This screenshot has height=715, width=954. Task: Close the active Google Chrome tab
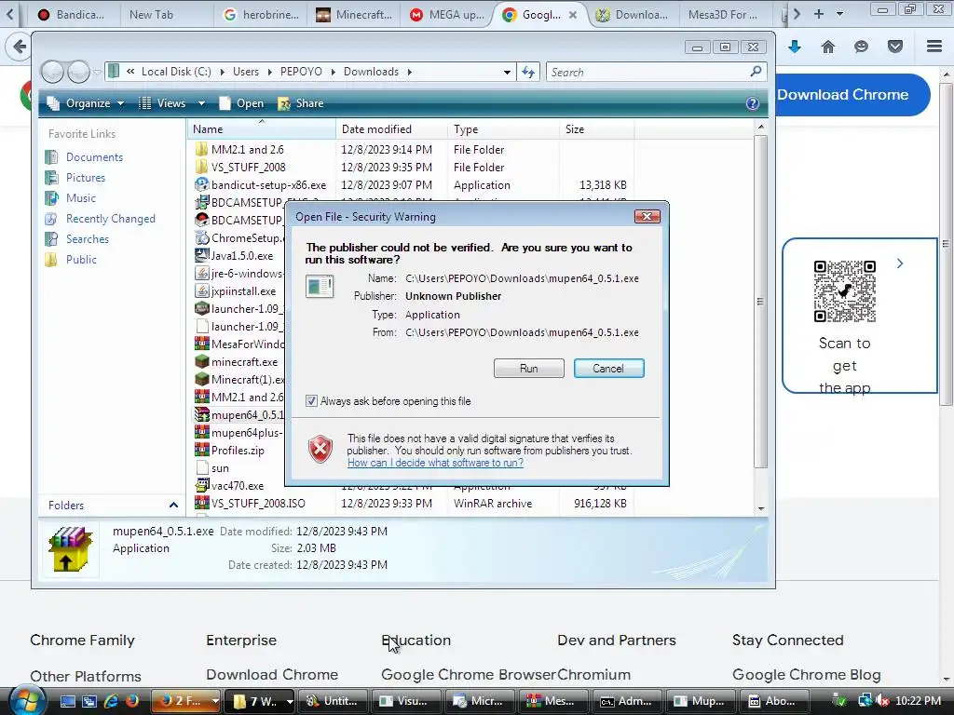[573, 15]
